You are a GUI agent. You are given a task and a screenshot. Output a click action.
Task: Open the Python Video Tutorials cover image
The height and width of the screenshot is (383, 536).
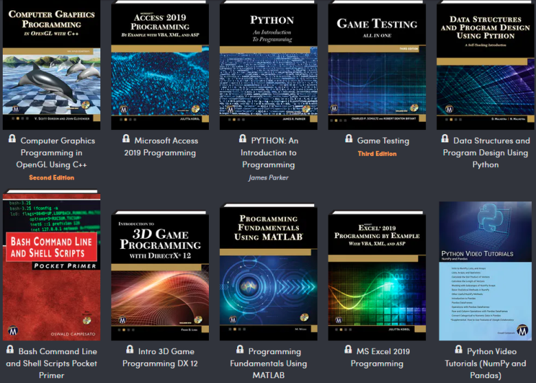(485, 271)
